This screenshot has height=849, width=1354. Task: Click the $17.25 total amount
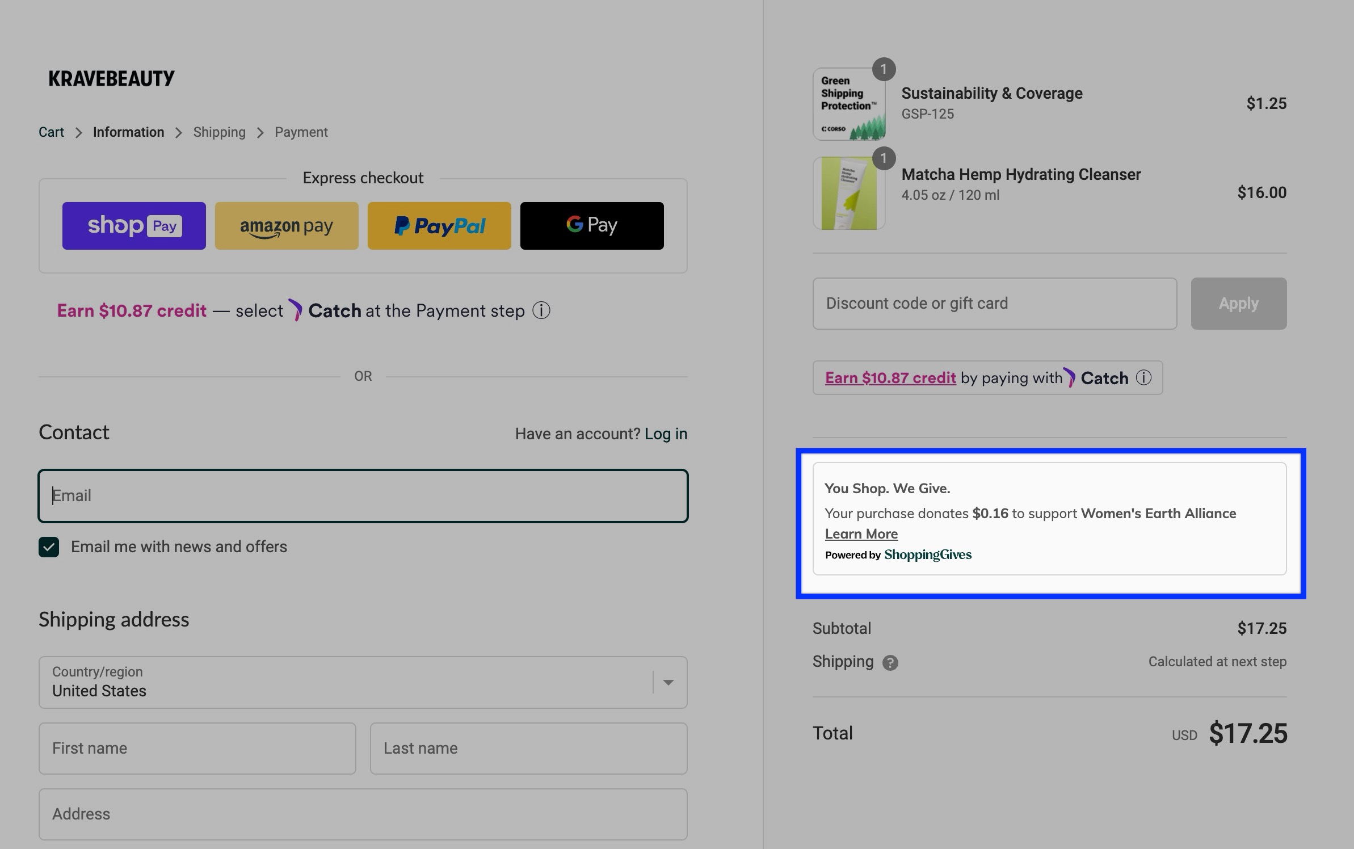click(1248, 733)
